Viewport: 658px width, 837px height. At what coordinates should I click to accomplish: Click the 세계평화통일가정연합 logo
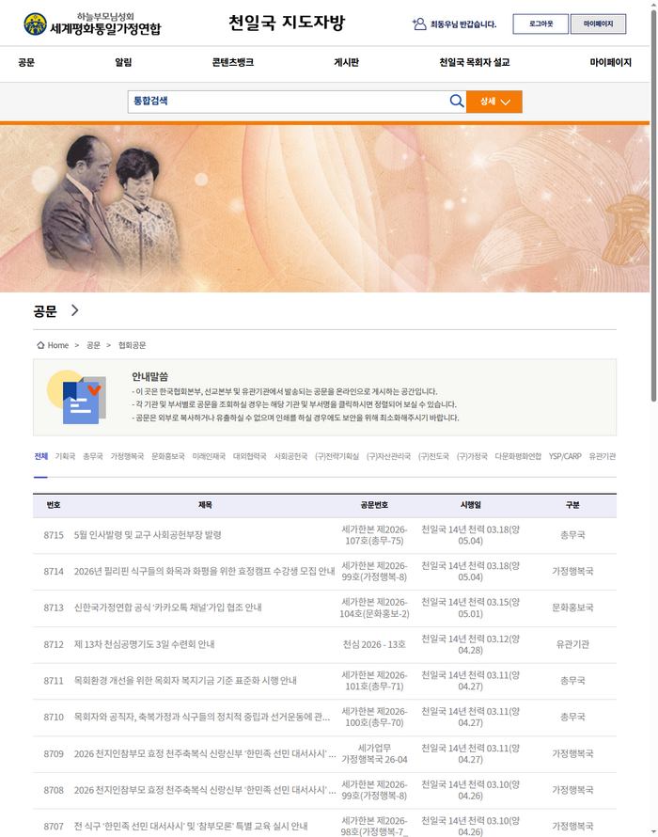click(92, 24)
